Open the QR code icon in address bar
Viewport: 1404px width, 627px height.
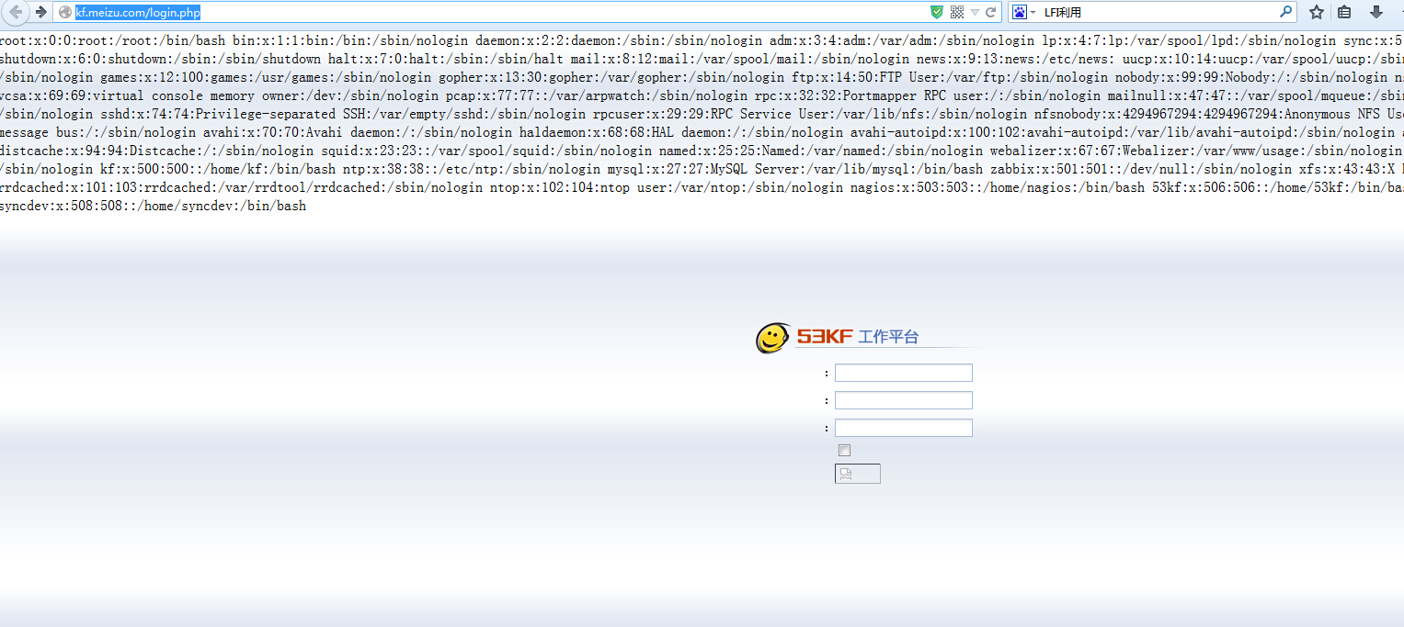(x=957, y=12)
